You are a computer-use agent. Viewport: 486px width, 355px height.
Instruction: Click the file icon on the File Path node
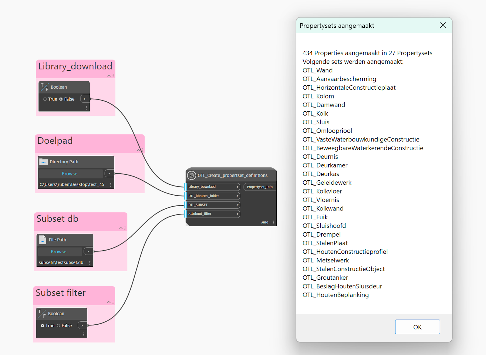pos(43,240)
